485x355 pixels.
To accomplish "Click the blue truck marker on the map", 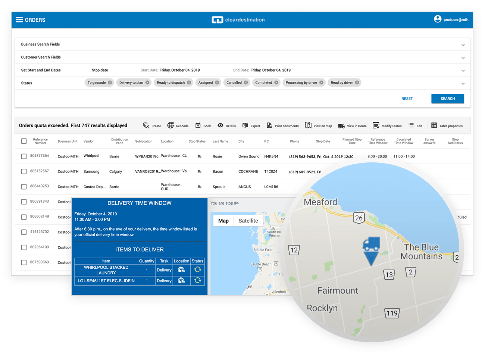I will coord(371,251).
